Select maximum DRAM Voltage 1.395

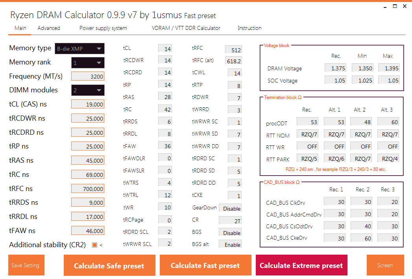[x=389, y=68]
